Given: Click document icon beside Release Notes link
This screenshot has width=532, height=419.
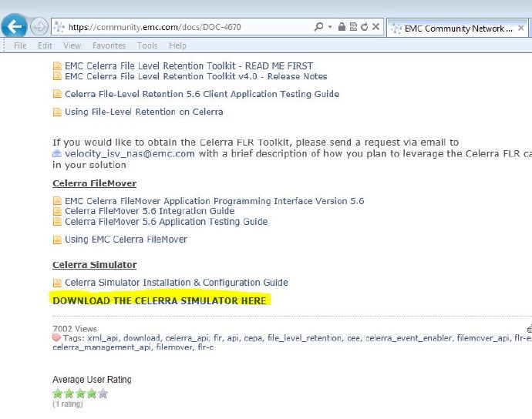Looking at the screenshot, I should point(57,76).
